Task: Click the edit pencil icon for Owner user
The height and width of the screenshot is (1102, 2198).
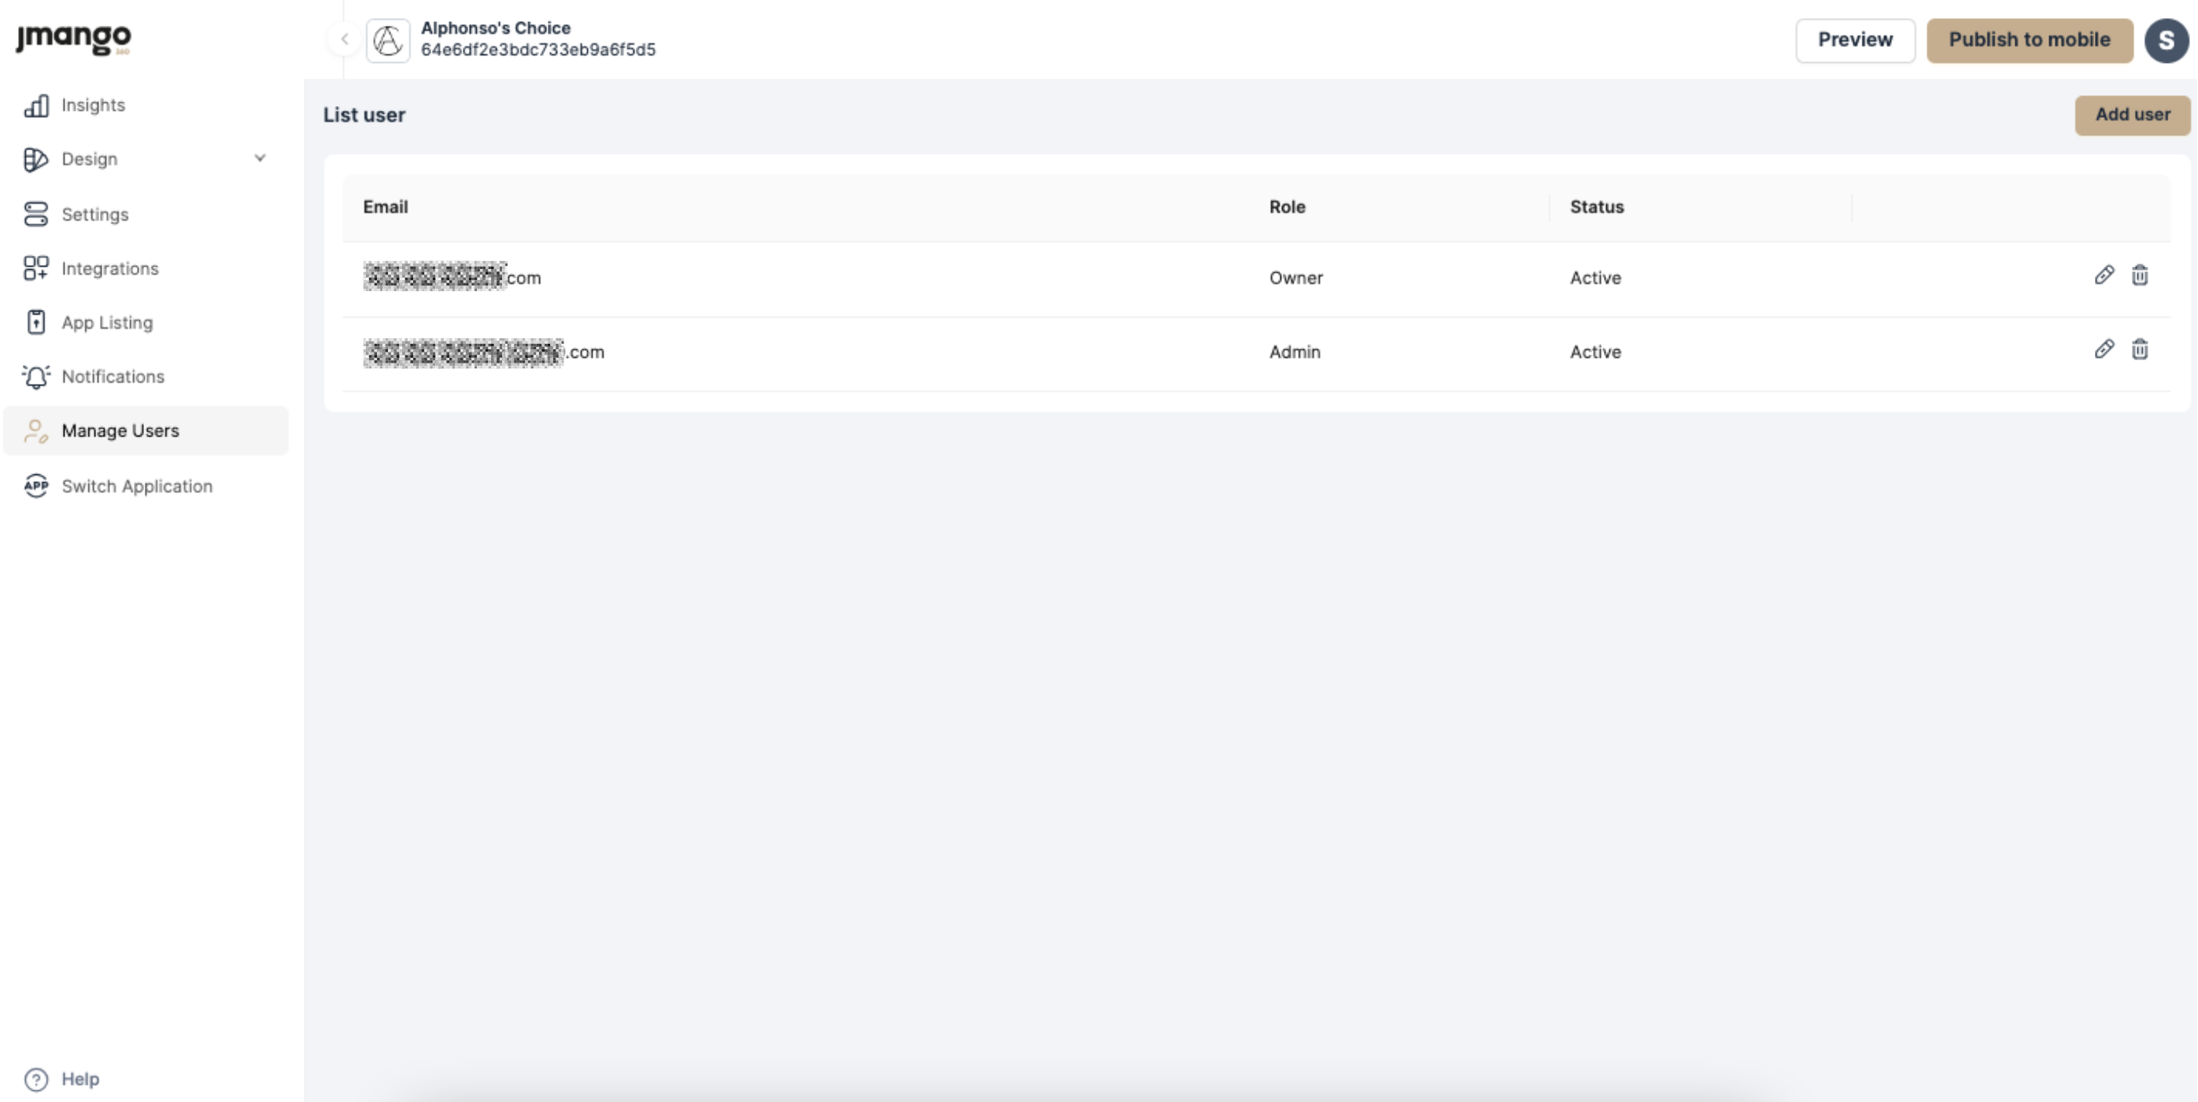Action: coord(2104,275)
